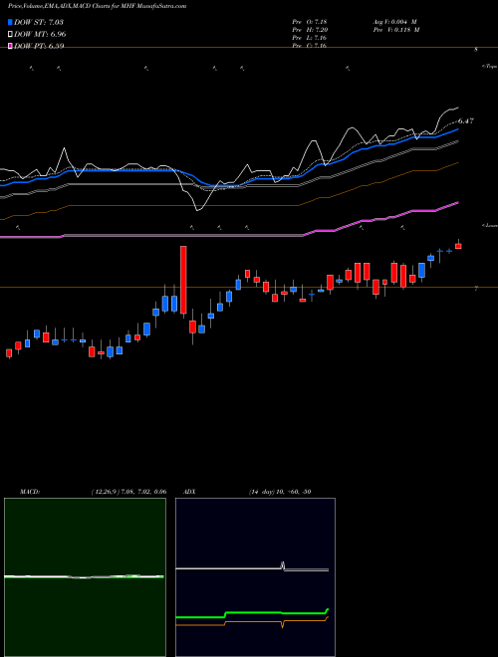
Task: Select the 'DOW PT: 6.59' legend label
Action: (x=39, y=46)
